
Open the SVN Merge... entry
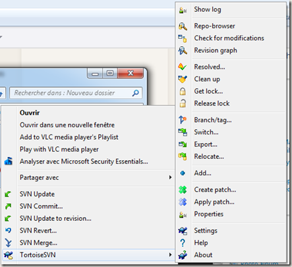pos(38,243)
